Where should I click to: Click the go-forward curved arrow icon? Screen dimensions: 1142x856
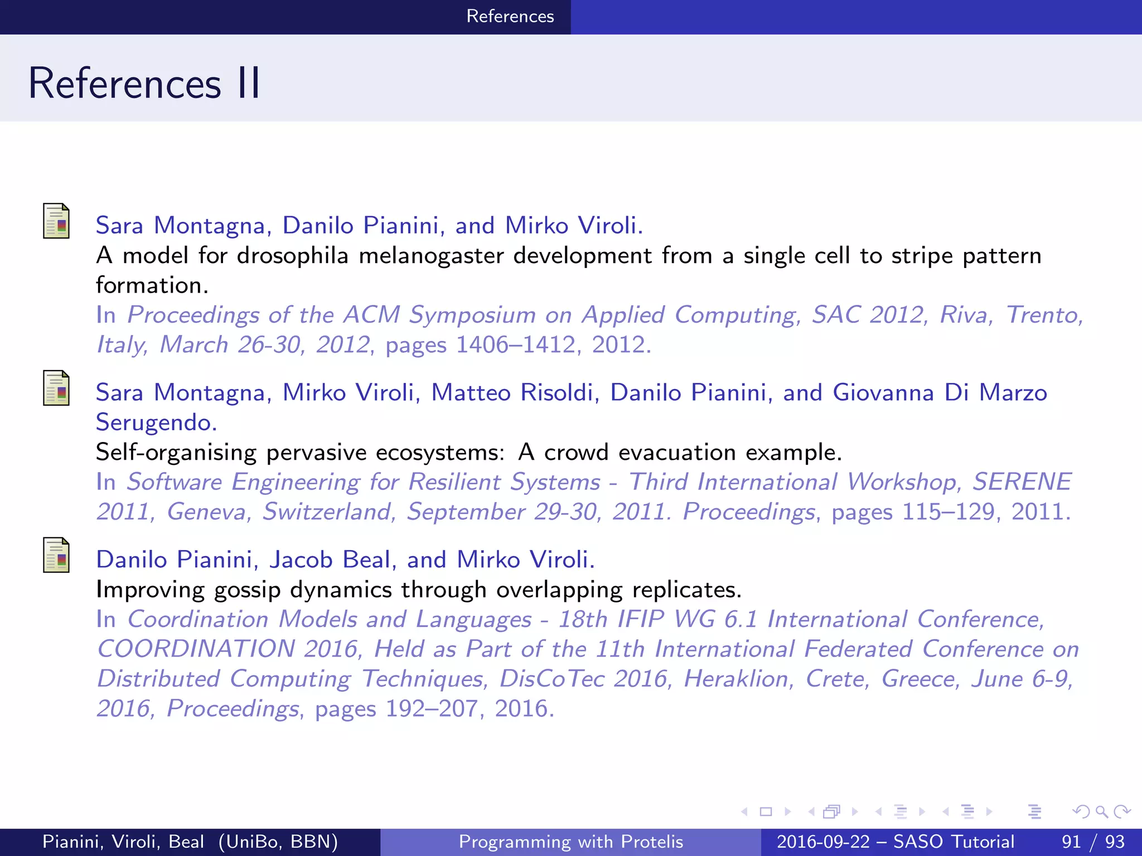pyautogui.click(x=1122, y=812)
